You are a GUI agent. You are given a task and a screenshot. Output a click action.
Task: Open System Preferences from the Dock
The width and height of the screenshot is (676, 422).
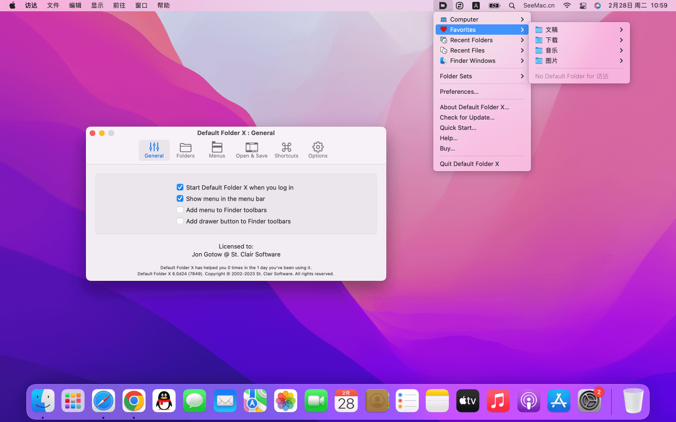[589, 401]
